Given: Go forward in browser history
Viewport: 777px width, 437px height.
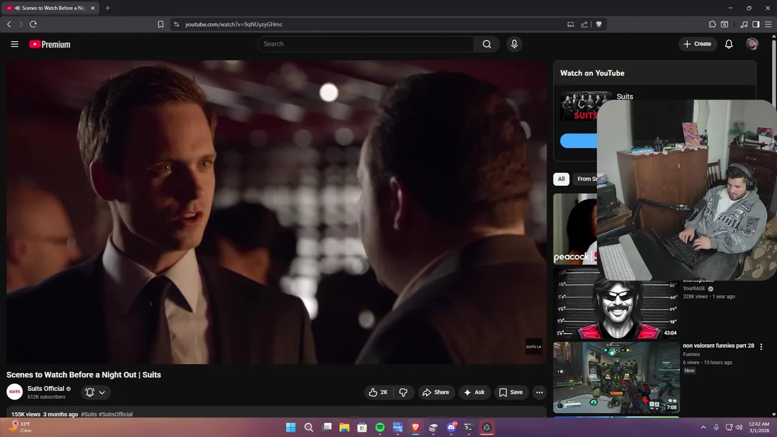Looking at the screenshot, I should pyautogui.click(x=21, y=24).
